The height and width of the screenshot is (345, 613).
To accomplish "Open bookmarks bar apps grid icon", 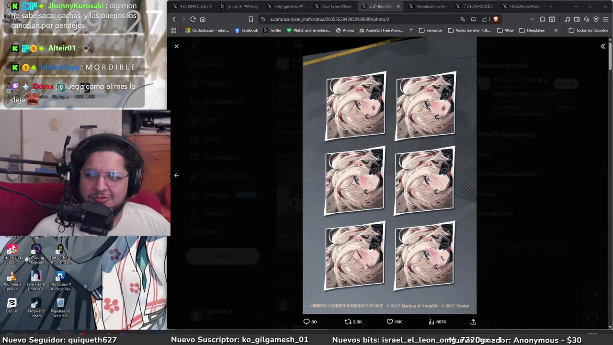I will click(x=173, y=30).
